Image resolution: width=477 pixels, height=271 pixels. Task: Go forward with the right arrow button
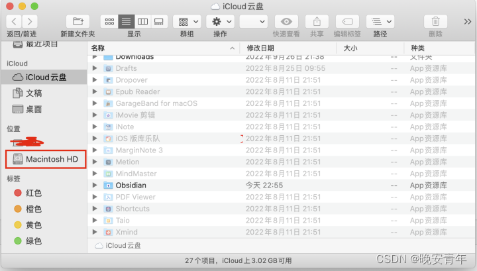point(30,22)
